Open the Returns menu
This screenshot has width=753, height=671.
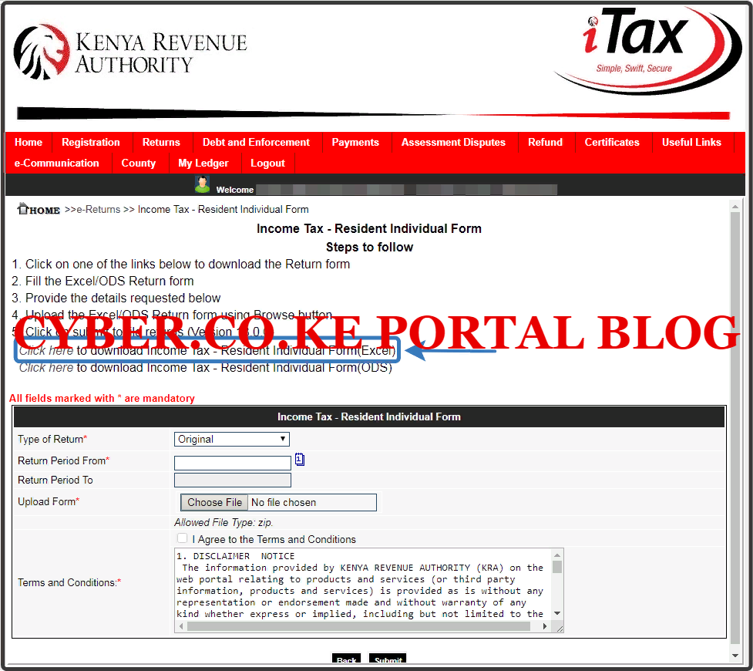(x=161, y=142)
